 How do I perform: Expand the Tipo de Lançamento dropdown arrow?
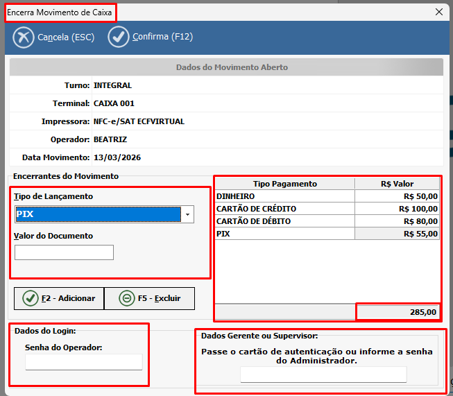(x=187, y=215)
